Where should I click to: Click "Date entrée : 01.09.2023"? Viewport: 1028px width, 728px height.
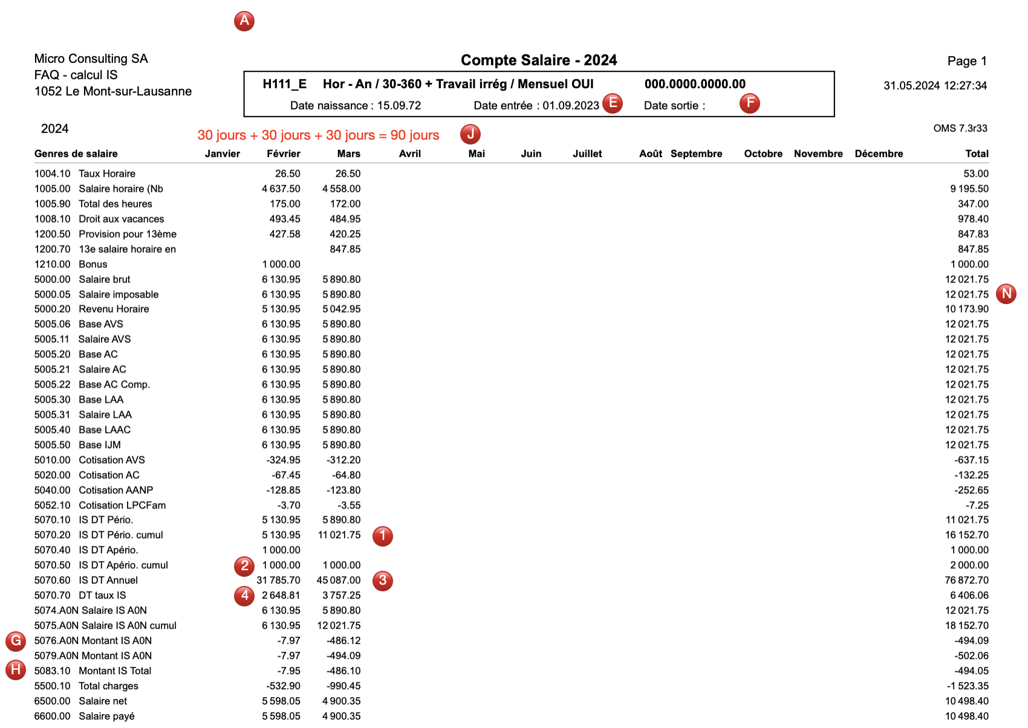click(x=536, y=105)
